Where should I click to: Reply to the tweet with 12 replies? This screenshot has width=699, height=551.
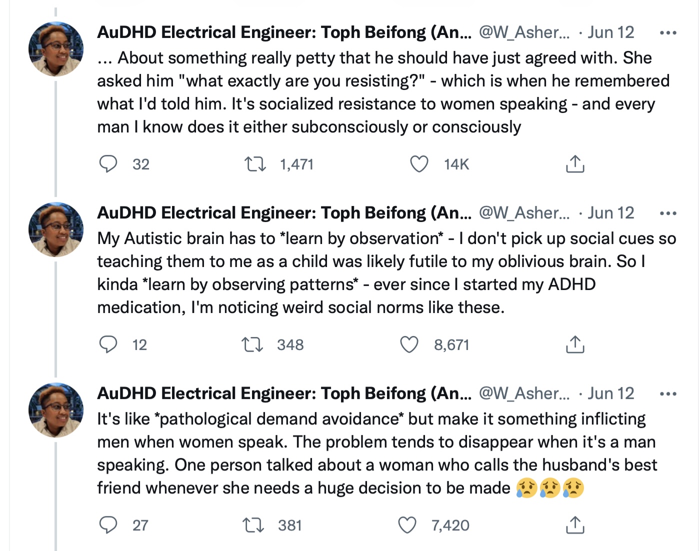(108, 344)
